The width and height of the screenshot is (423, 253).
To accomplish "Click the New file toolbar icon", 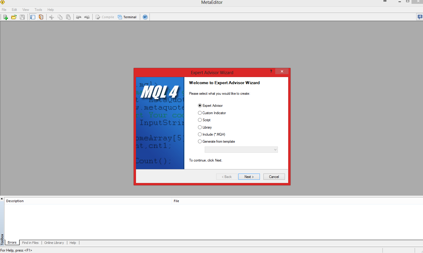I will tap(5, 17).
